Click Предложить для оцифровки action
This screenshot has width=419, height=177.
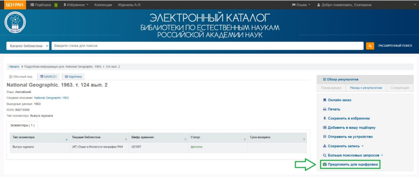(350, 165)
